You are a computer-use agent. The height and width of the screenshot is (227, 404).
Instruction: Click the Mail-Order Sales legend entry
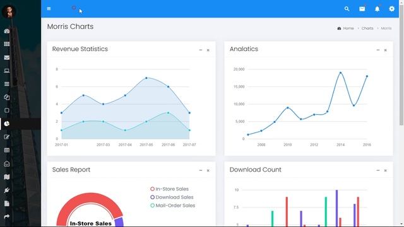(172, 206)
